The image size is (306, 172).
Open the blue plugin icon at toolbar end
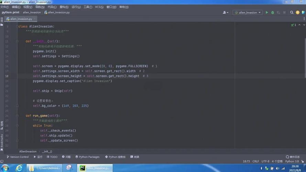click(x=303, y=12)
